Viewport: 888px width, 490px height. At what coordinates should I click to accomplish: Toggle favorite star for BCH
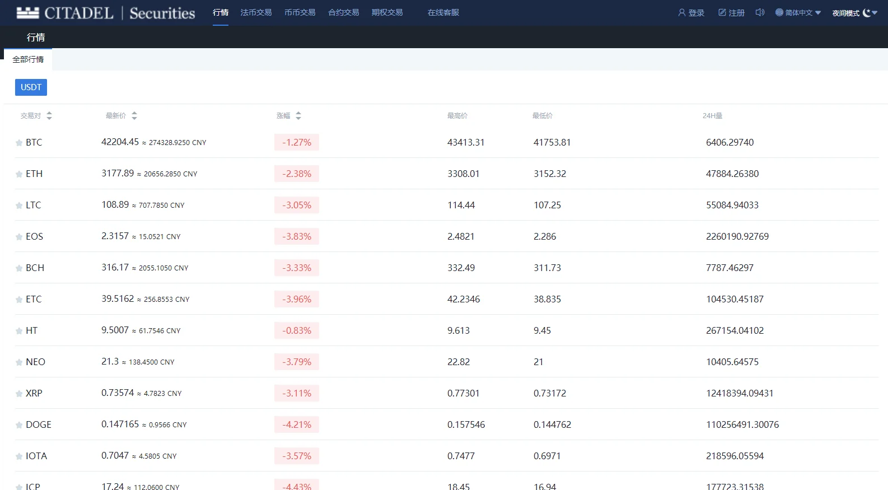tap(19, 268)
